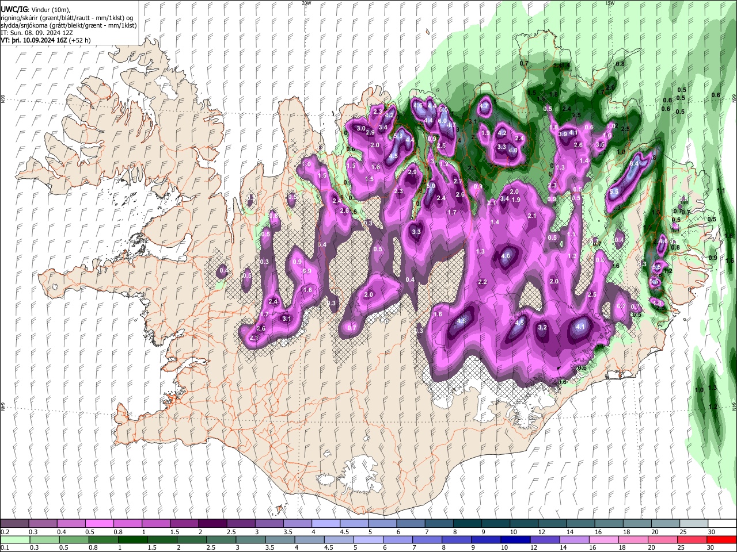Pick the violet 2.5–3 purple-row swatch
This screenshot has width=737, height=552.
[241, 524]
